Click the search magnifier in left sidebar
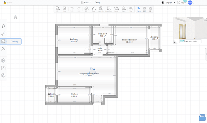The height and width of the screenshot is (123, 207). [x=4, y=26]
